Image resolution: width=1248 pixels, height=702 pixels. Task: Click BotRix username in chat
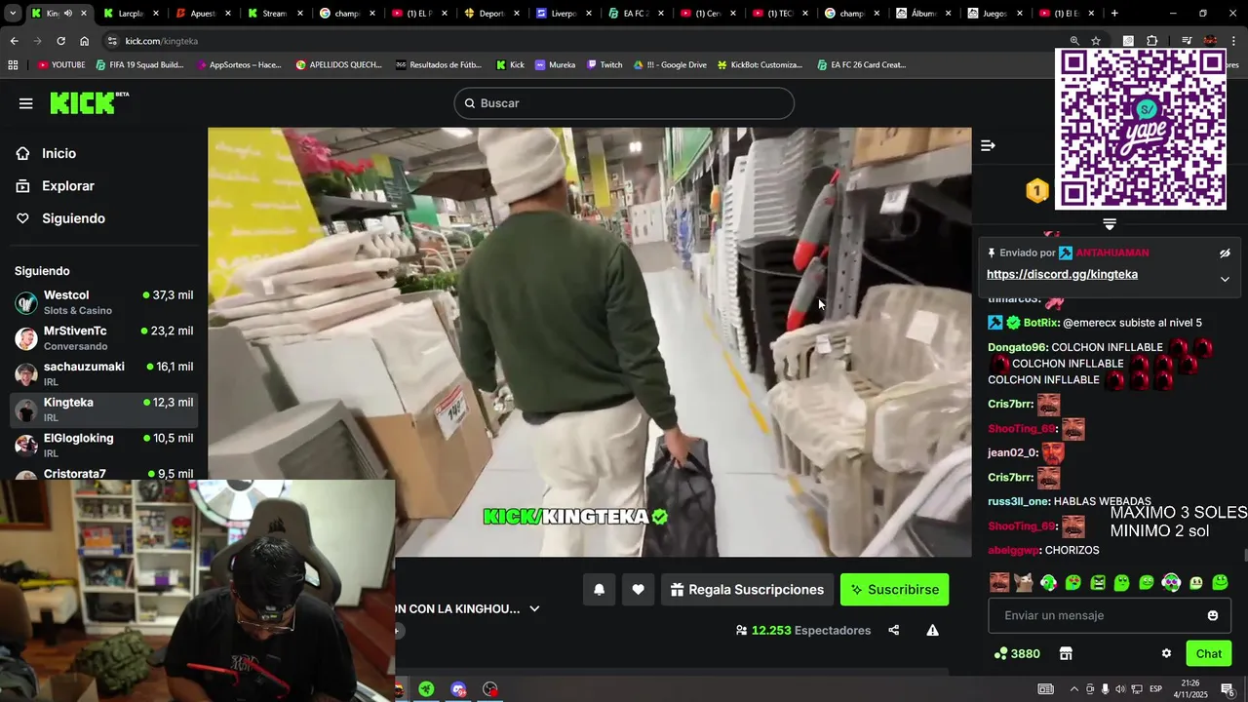click(x=1041, y=323)
